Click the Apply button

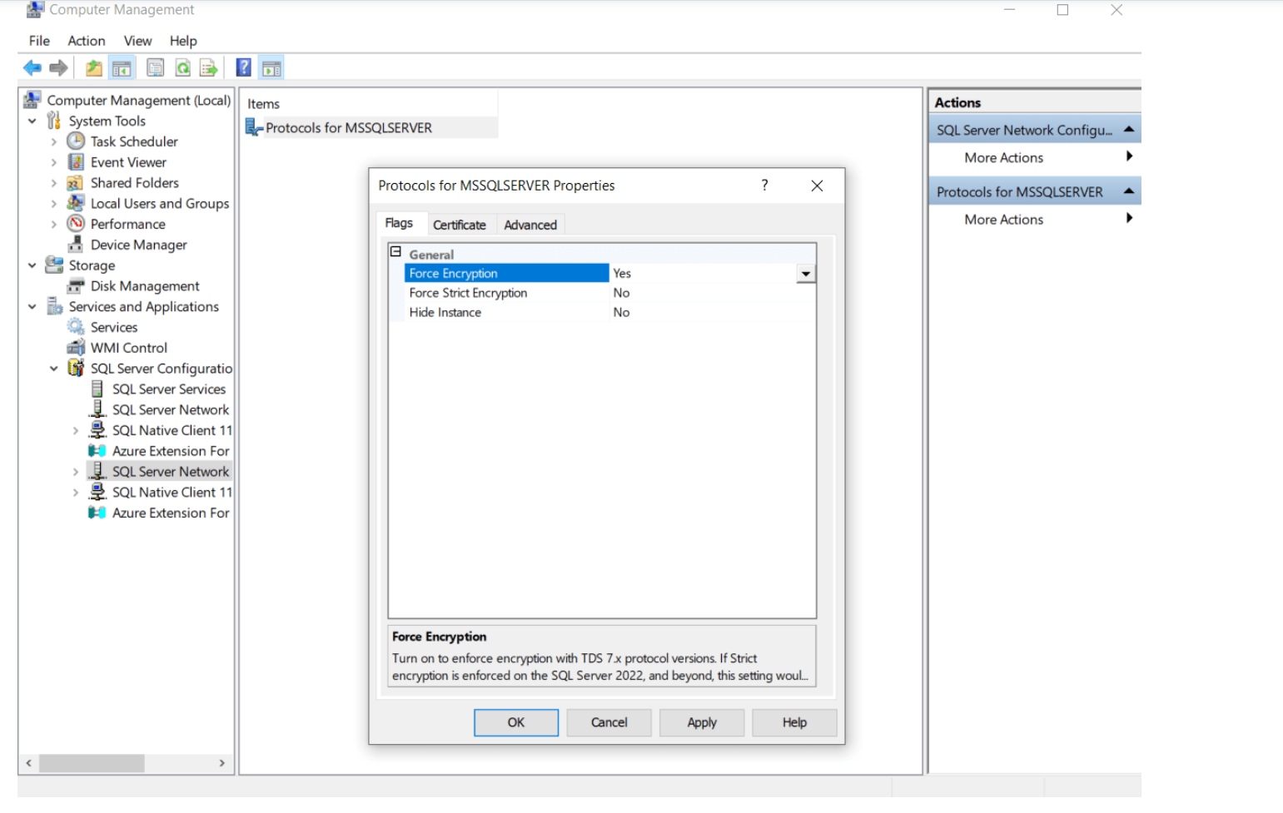click(x=702, y=722)
